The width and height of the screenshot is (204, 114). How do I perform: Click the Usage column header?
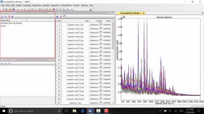(95, 21)
